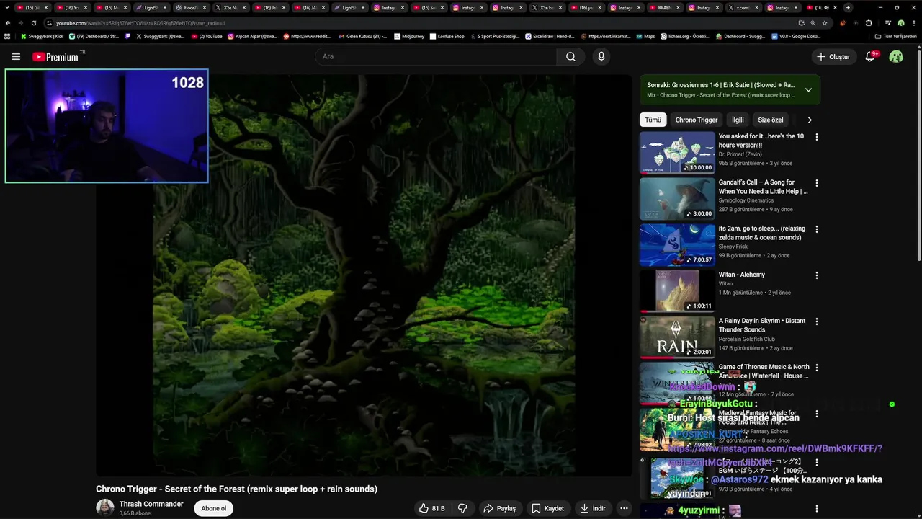Dislike the video with thumbs-down icon

462,508
